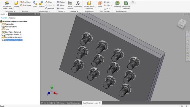
Task: Open the model browser menu icon
Action: click(x=38, y=14)
